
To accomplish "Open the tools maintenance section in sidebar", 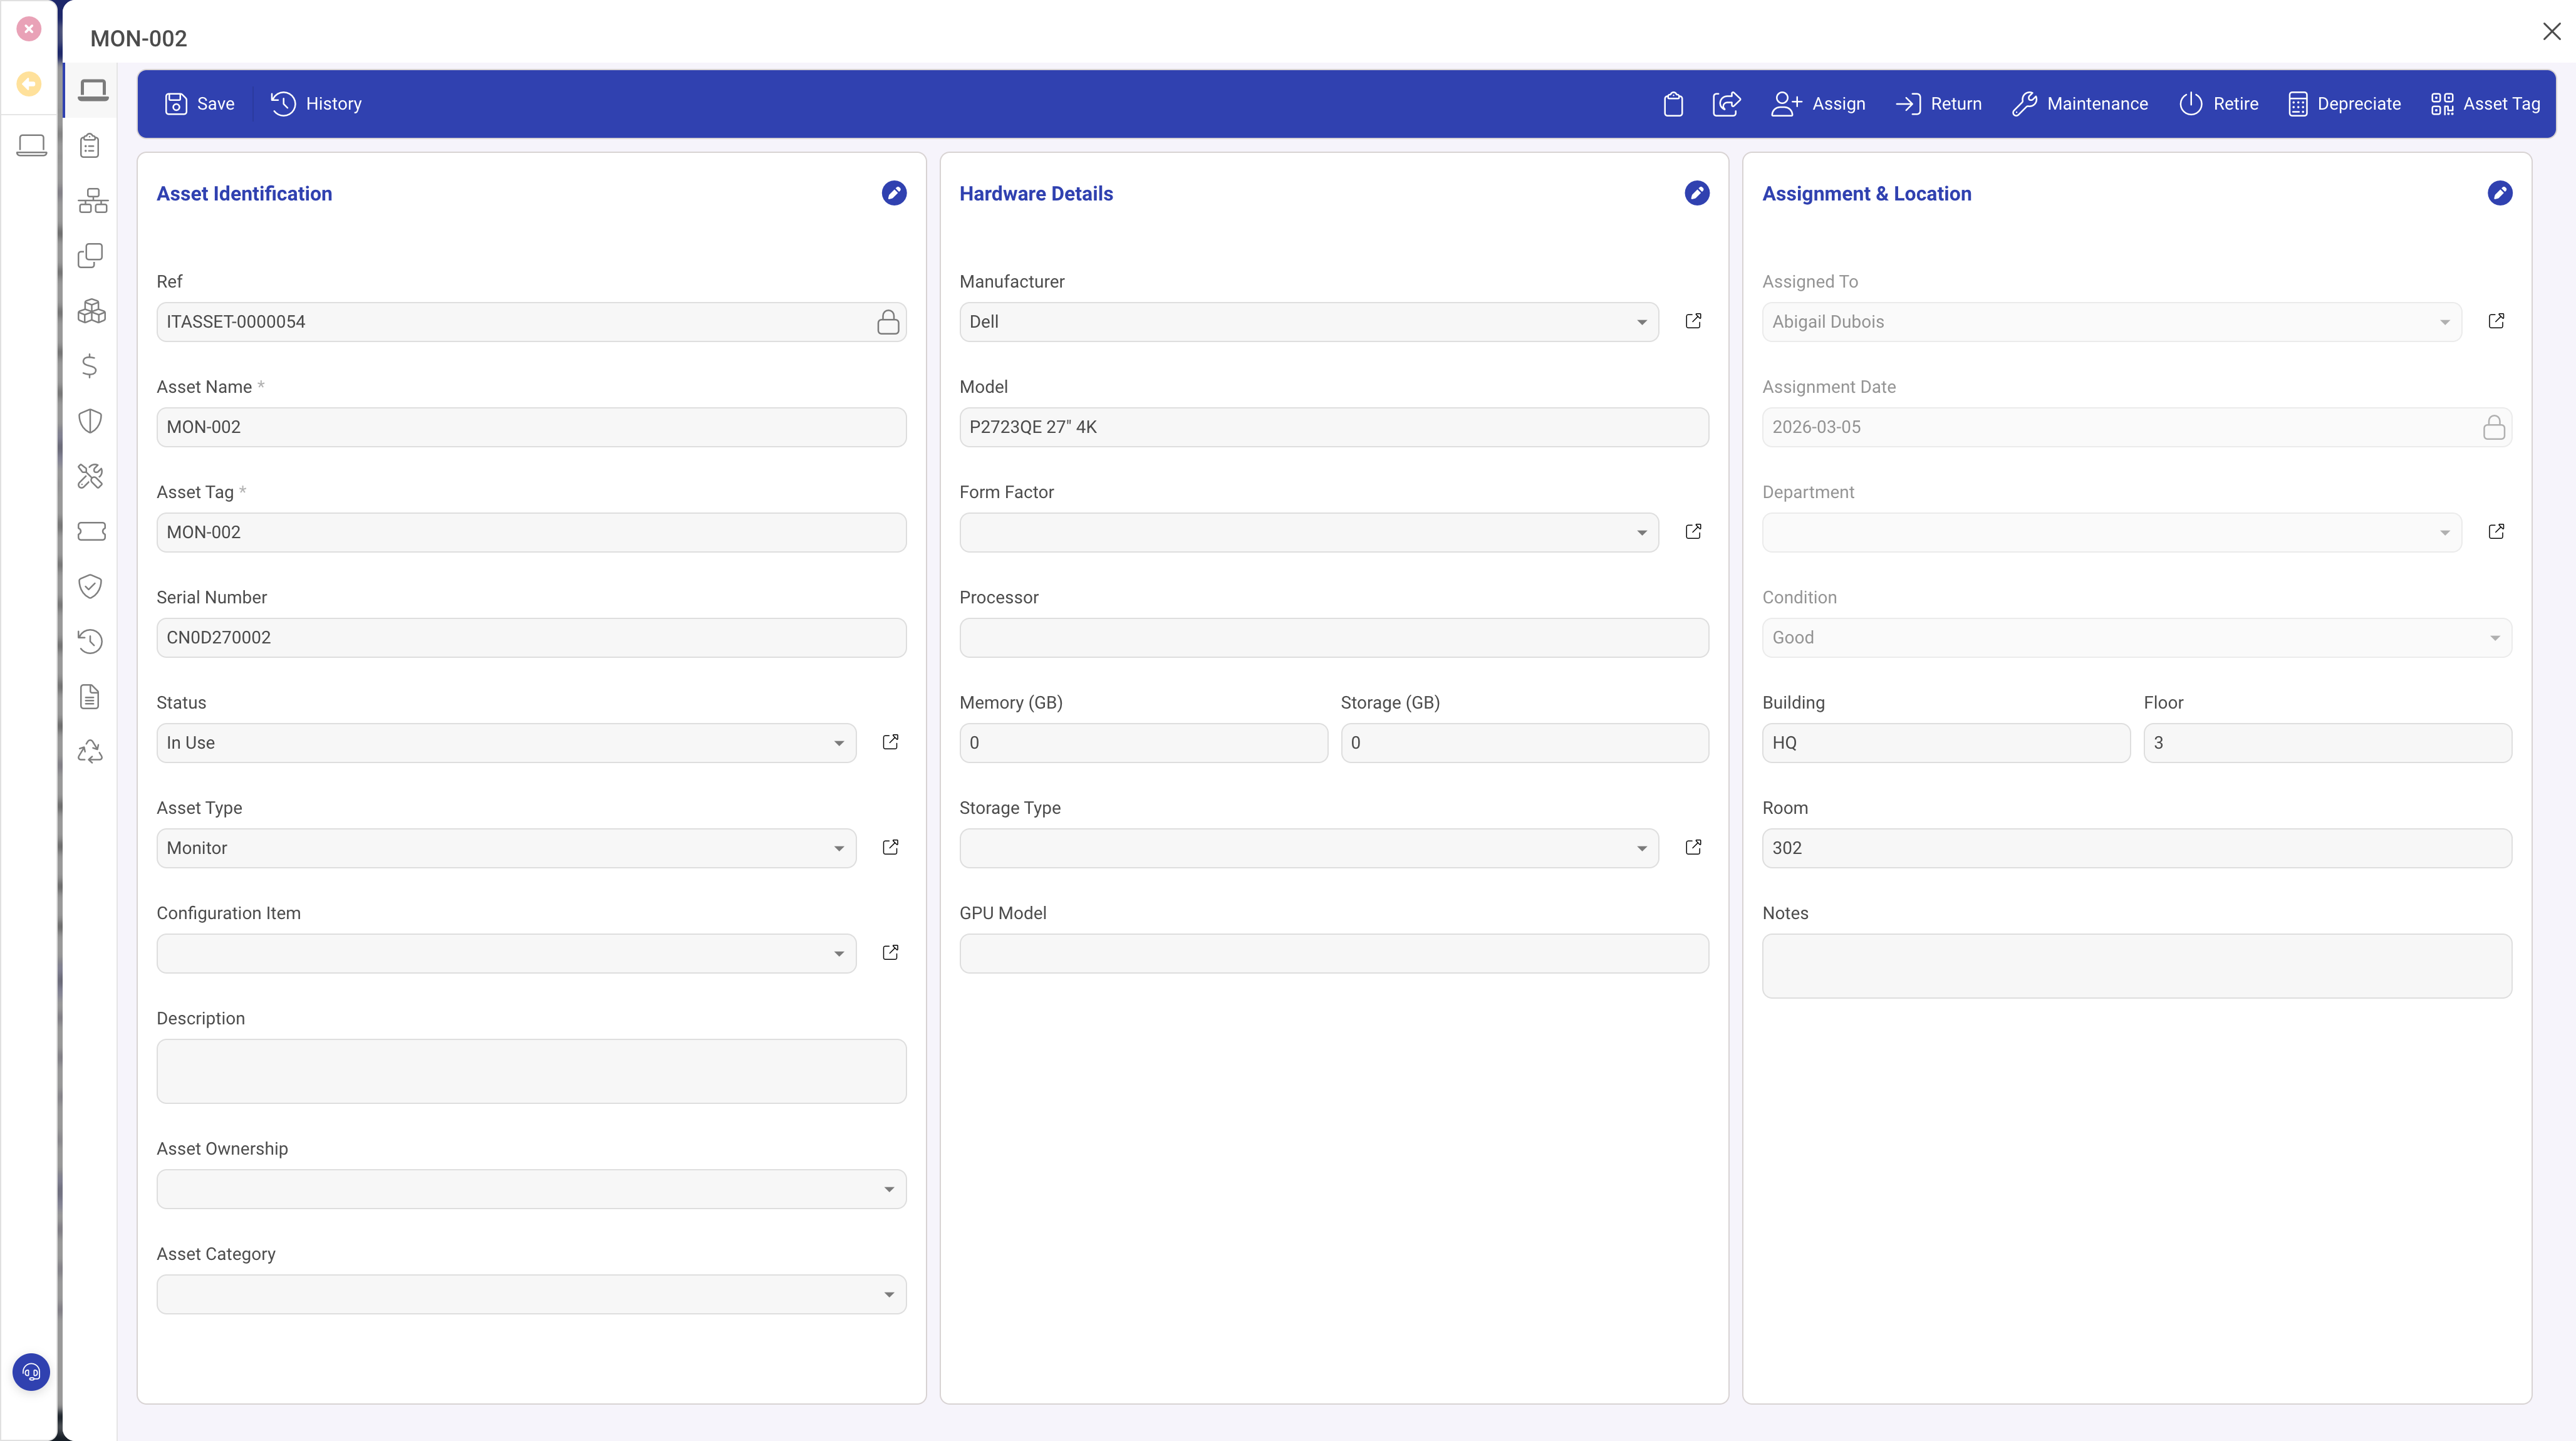I will click(90, 477).
